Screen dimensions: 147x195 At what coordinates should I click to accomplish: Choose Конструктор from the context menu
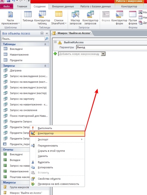57,133
